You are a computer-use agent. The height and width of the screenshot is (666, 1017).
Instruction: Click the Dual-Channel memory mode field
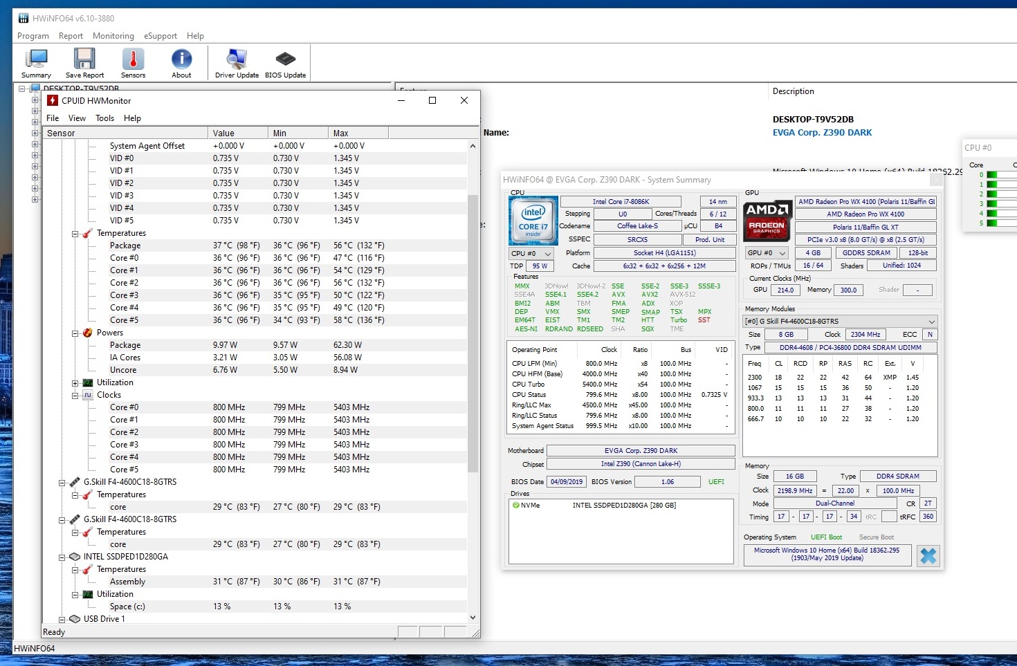click(x=834, y=503)
